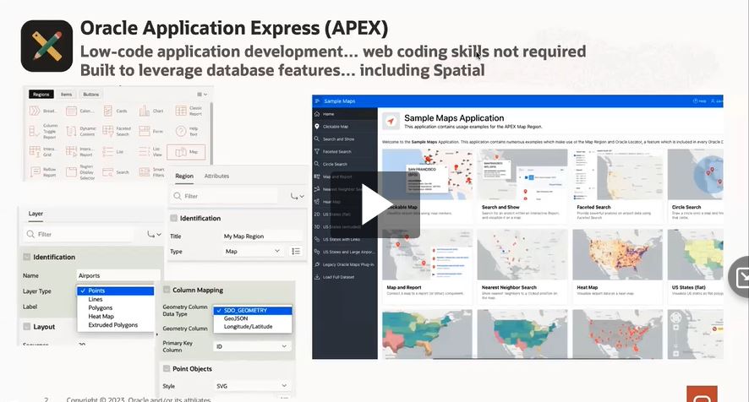Open the Faceted Search sample card
Screen dimensions: 749x402
click(618, 186)
